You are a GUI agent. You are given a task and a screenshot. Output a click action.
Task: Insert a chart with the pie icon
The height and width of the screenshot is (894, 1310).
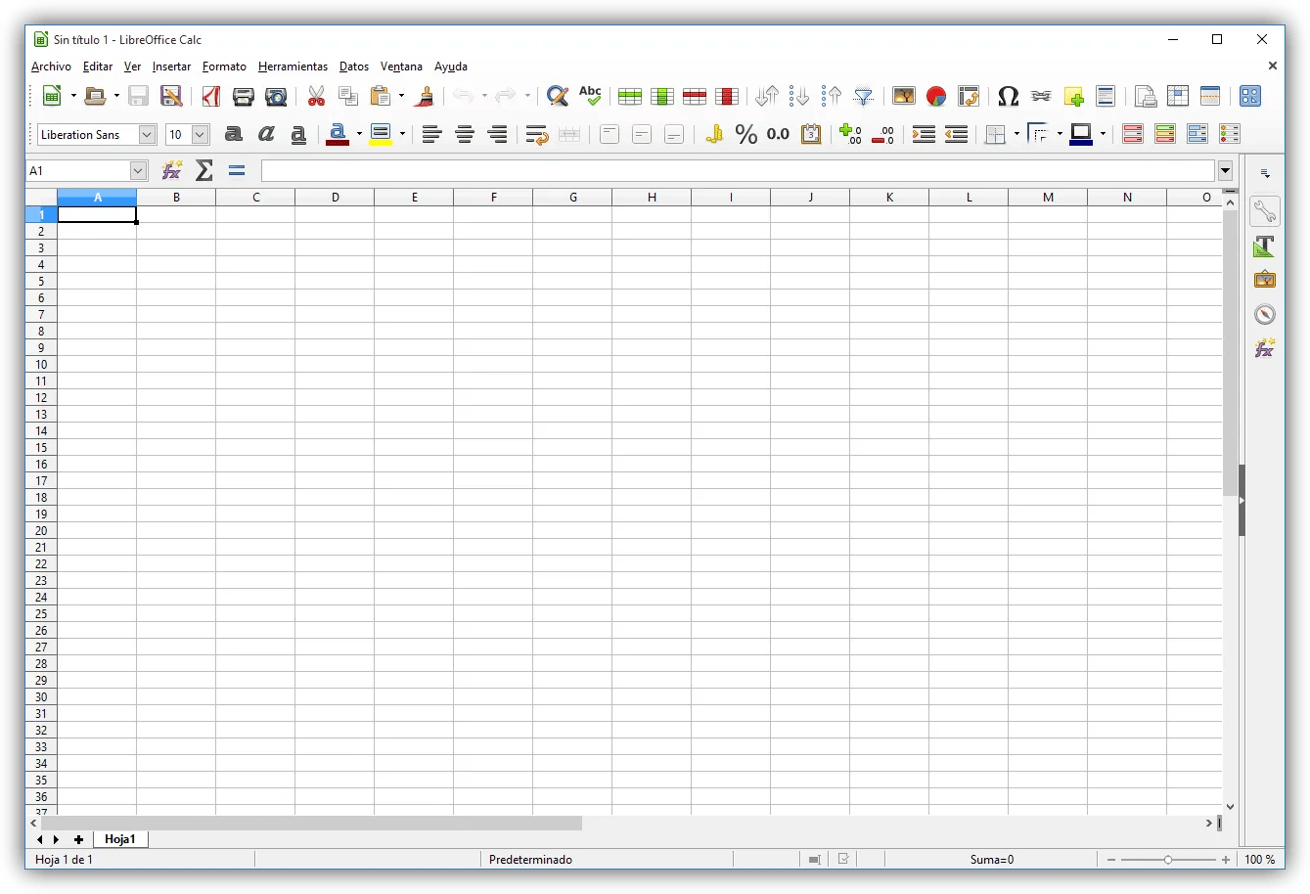click(936, 96)
